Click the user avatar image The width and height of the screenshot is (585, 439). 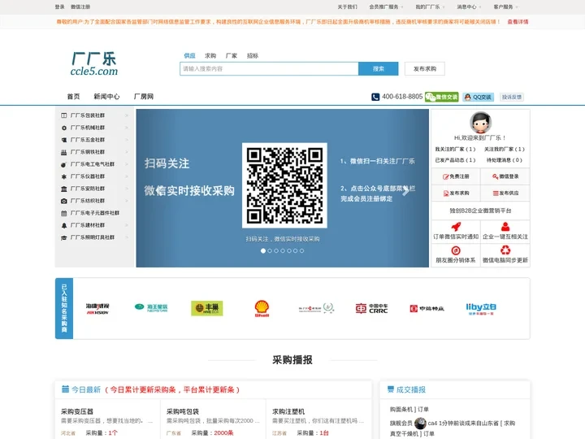pos(480,122)
